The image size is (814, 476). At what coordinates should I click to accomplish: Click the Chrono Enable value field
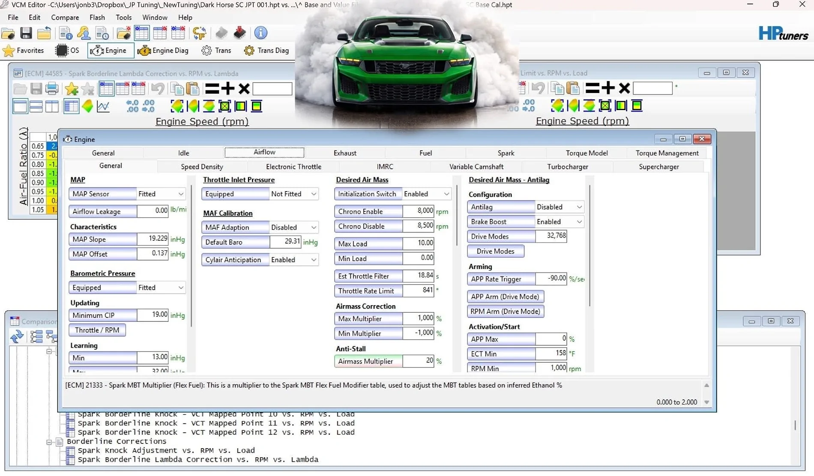tap(419, 211)
